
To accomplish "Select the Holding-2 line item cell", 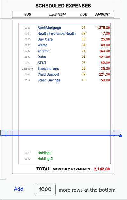I will pyautogui.click(x=45, y=159).
